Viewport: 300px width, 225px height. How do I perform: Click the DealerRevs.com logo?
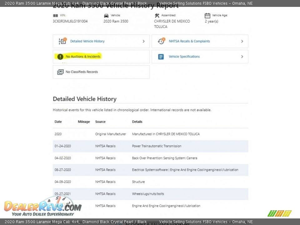[43, 207]
